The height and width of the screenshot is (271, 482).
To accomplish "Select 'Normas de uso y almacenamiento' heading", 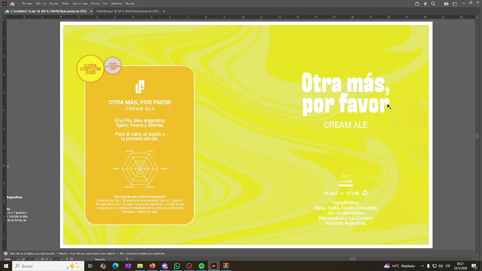I will click(x=140, y=196).
